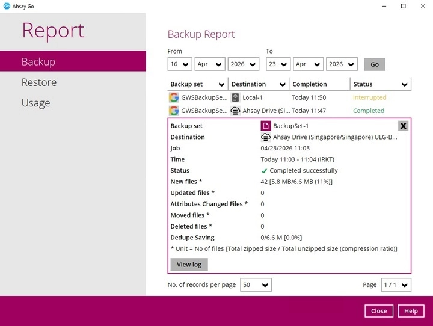Click the BackupSet-1 file icon in details
This screenshot has width=433, height=326.
click(266, 126)
